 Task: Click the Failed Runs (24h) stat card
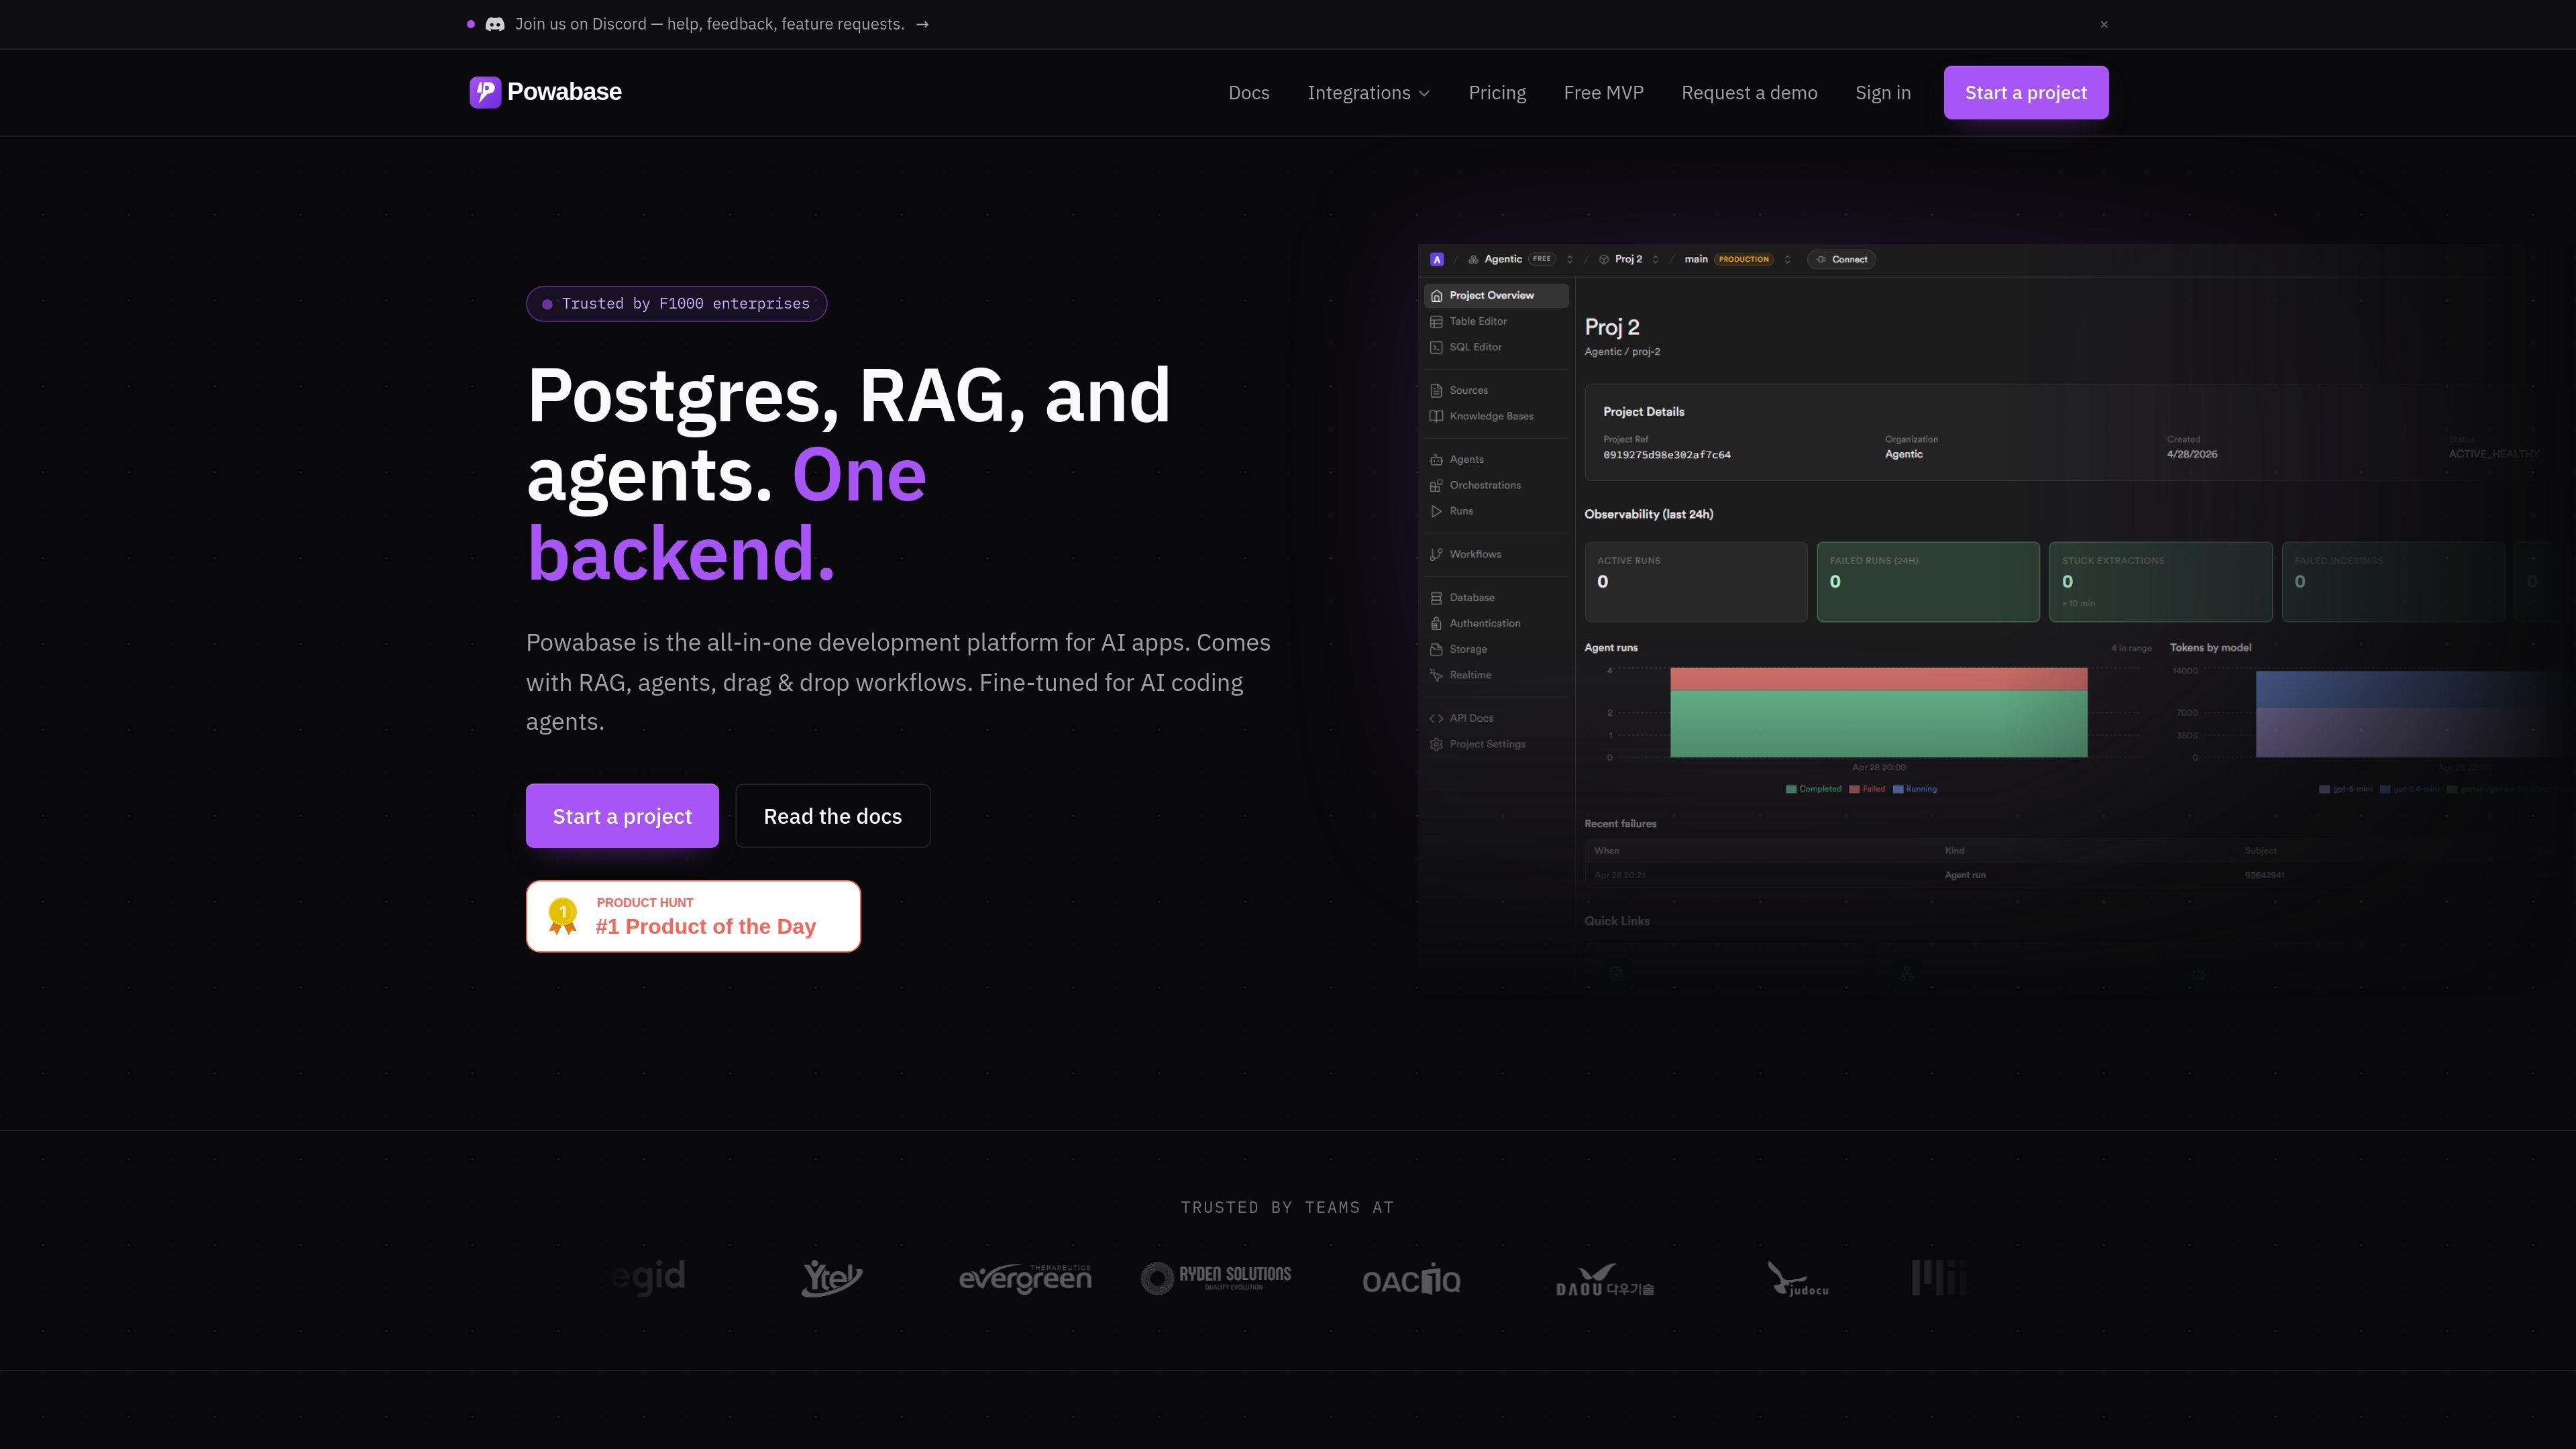click(1928, 582)
